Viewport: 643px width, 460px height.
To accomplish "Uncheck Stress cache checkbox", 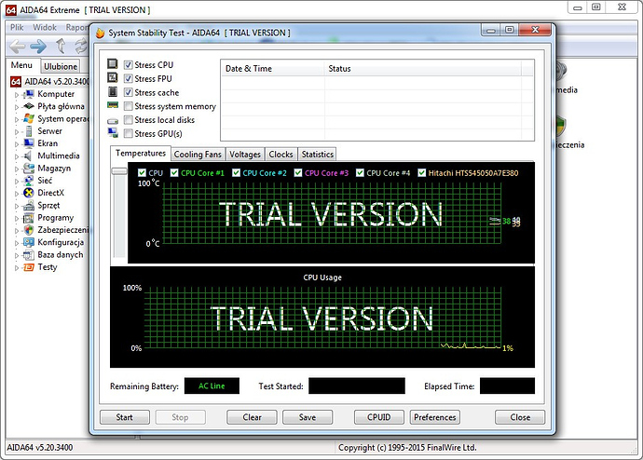I will pos(129,92).
